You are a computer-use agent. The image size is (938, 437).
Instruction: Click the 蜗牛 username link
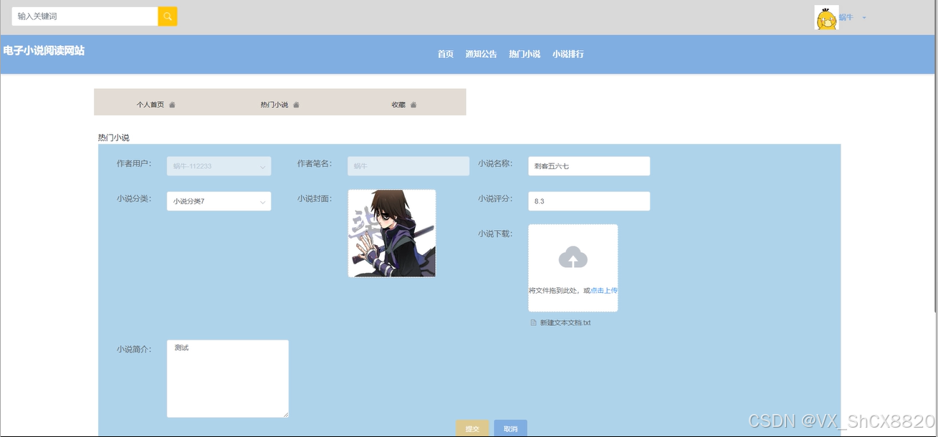coord(846,17)
